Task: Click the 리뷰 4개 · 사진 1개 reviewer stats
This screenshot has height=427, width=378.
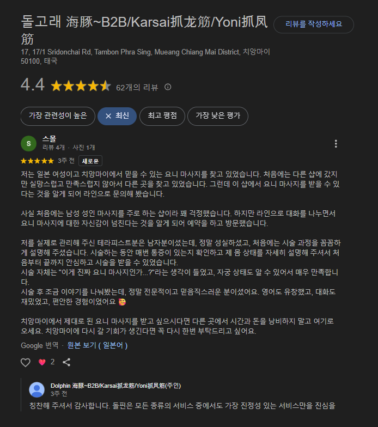Action: (69, 147)
